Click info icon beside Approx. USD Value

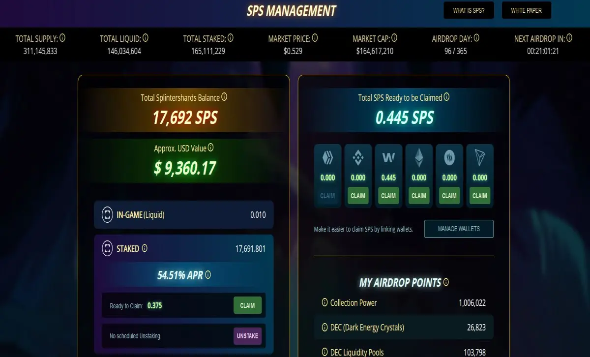click(x=210, y=147)
